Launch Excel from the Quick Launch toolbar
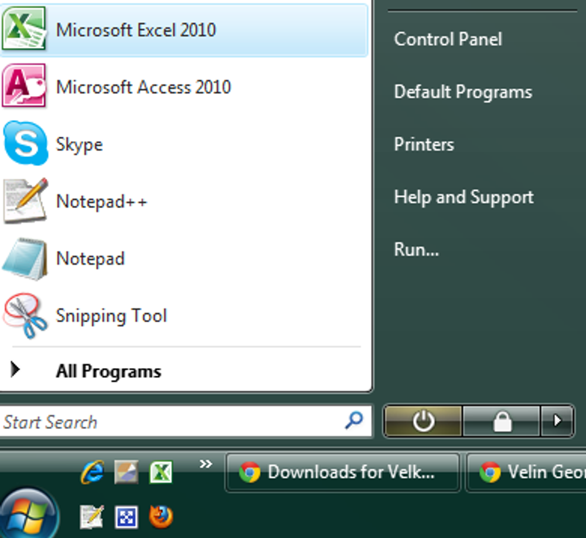The height and width of the screenshot is (538, 586). 162,472
